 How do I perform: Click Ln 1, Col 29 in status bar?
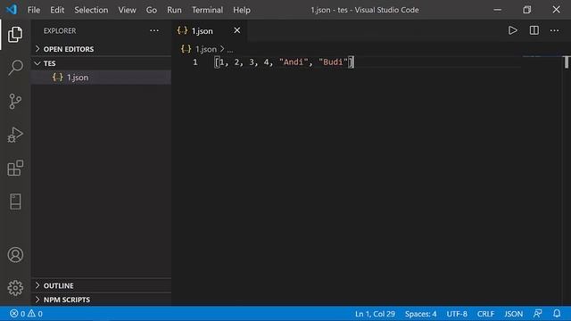(375, 314)
